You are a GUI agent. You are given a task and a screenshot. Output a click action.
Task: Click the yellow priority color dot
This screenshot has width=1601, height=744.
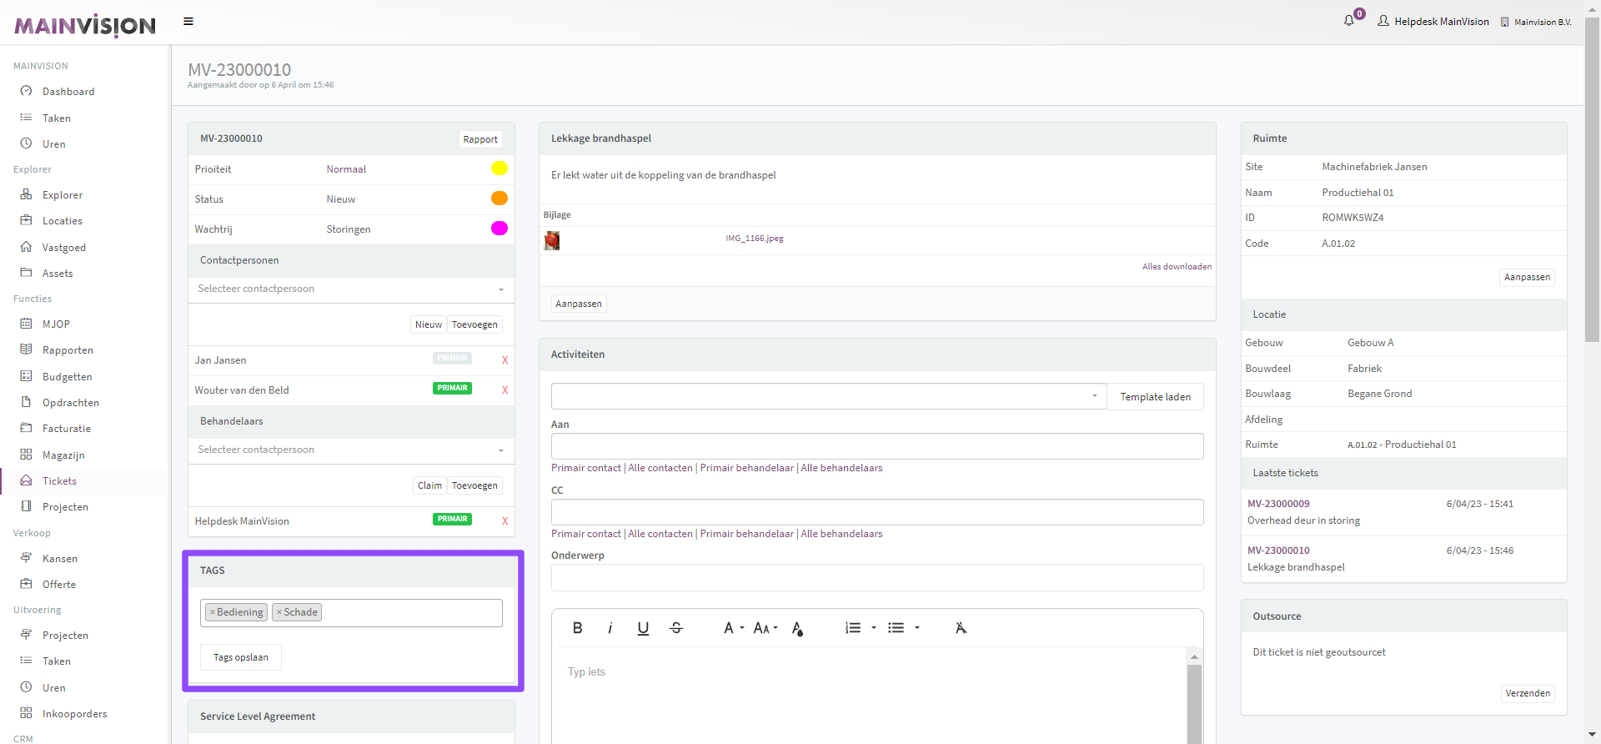click(x=499, y=168)
